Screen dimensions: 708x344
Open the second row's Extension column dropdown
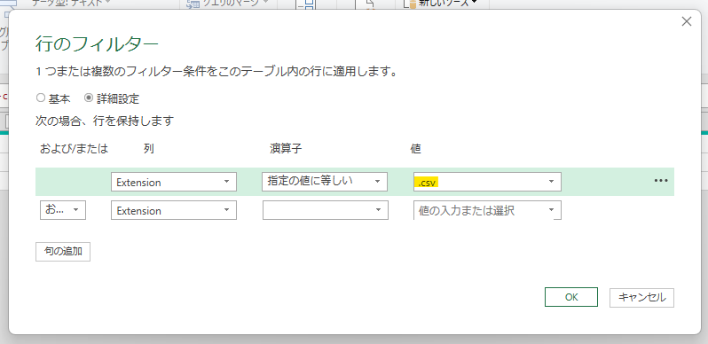[x=174, y=210]
